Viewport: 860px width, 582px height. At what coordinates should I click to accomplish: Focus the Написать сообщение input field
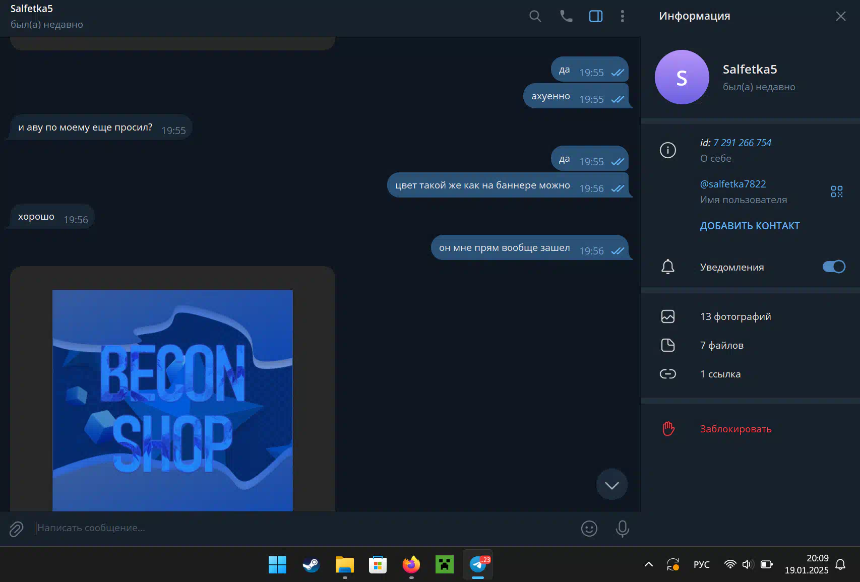click(302, 528)
